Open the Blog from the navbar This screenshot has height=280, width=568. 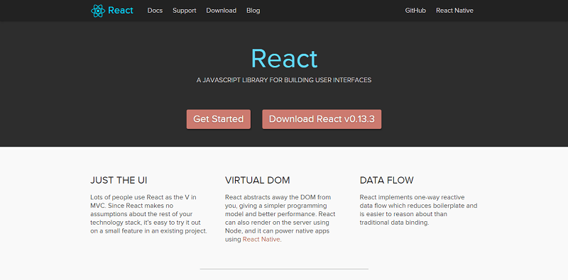(x=253, y=11)
